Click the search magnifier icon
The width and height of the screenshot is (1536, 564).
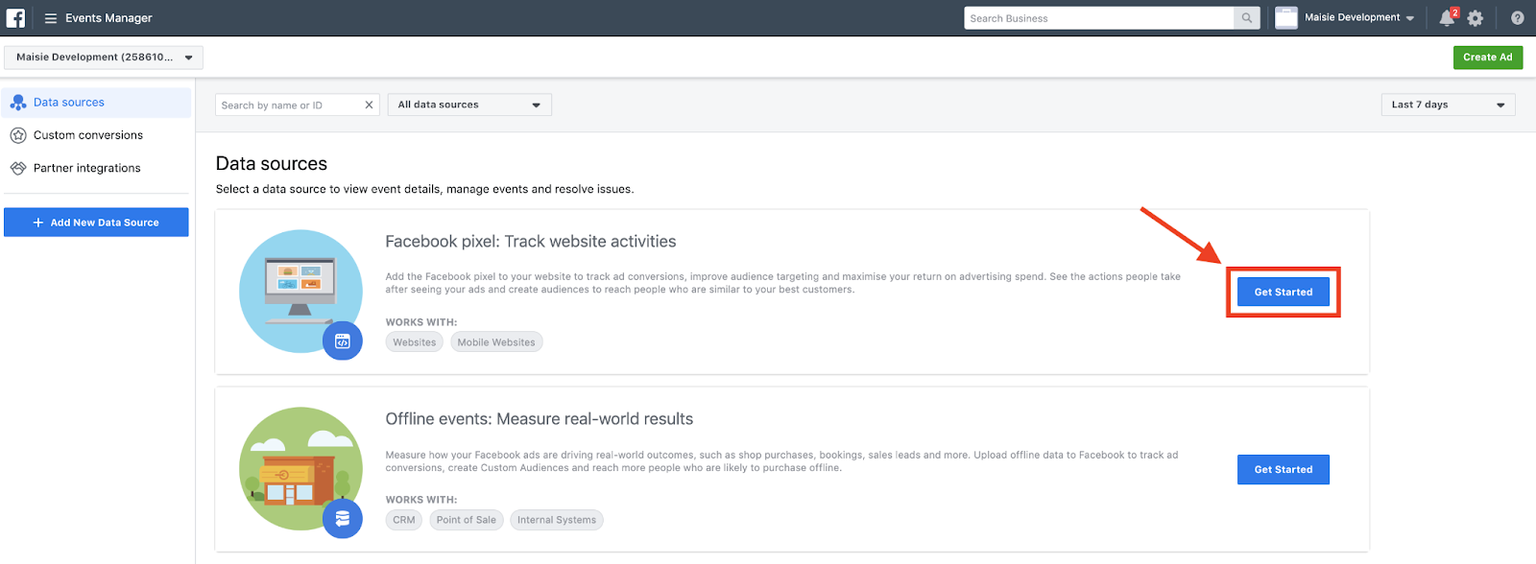(x=1246, y=18)
